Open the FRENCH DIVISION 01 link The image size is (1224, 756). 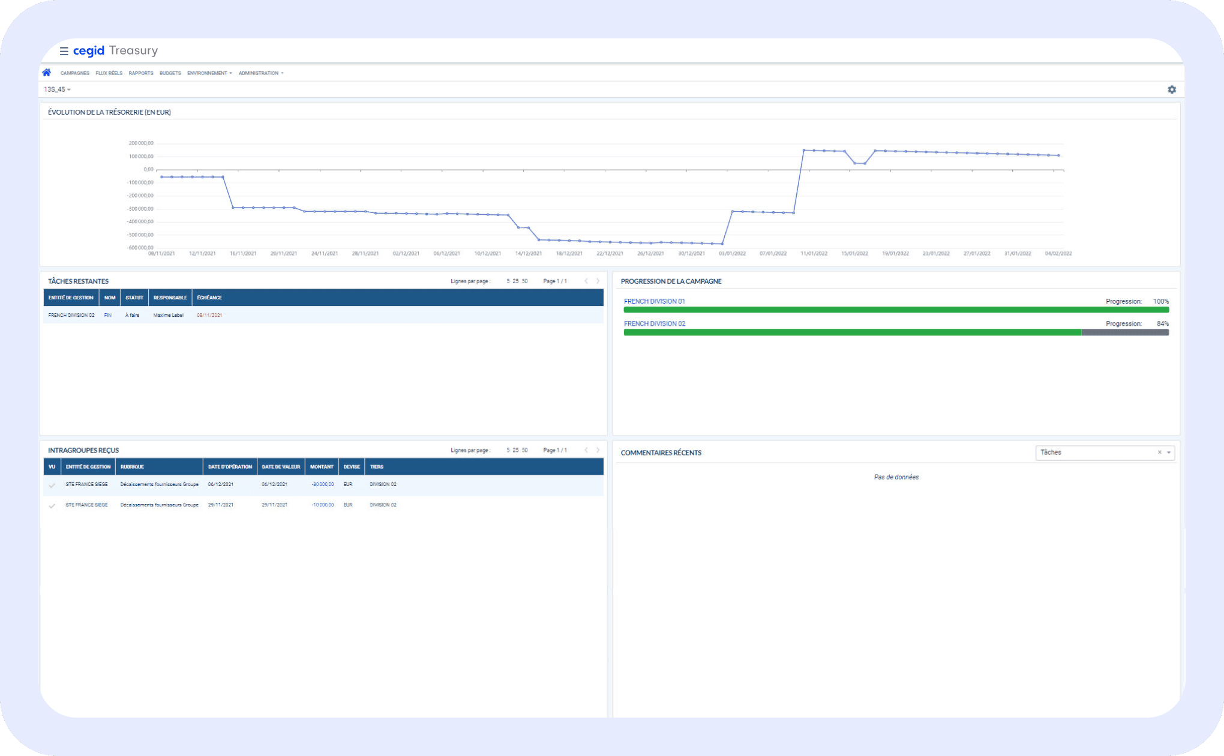click(x=654, y=301)
